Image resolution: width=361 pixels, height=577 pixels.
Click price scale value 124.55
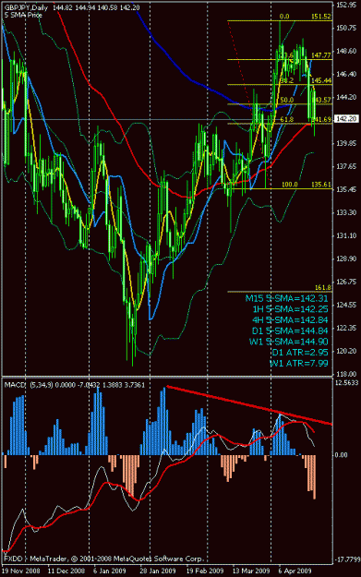coord(346,305)
